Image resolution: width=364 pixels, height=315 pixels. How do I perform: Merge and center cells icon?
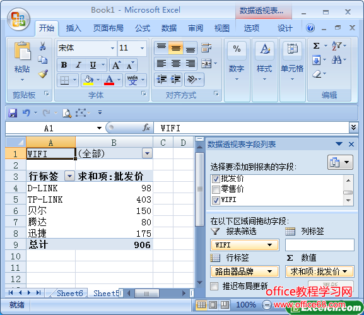click(x=206, y=63)
